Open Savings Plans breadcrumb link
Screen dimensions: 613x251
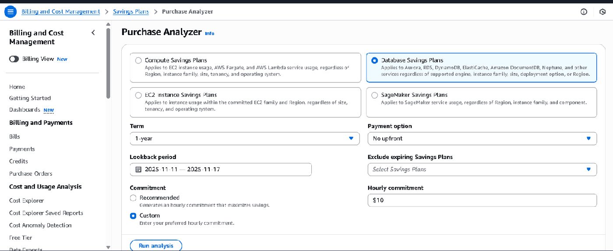click(x=131, y=12)
